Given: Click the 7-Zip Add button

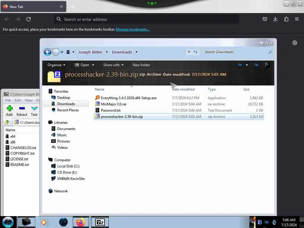Looking at the screenshot, I should [9, 111].
